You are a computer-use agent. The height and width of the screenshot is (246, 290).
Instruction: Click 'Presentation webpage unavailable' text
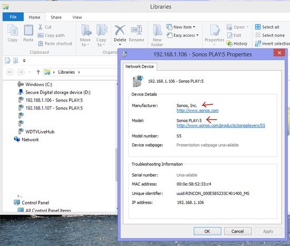208,145
